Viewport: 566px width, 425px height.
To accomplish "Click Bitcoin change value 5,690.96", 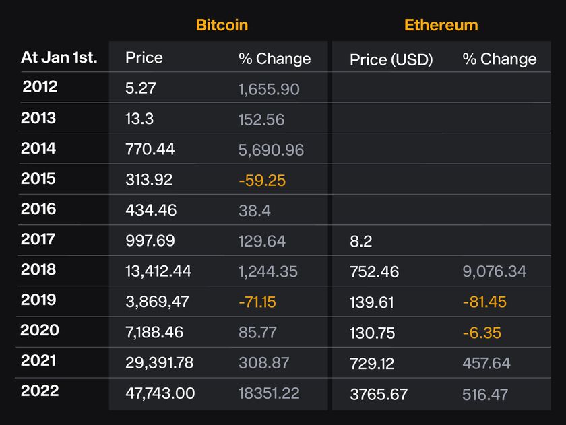I will 271,150.
